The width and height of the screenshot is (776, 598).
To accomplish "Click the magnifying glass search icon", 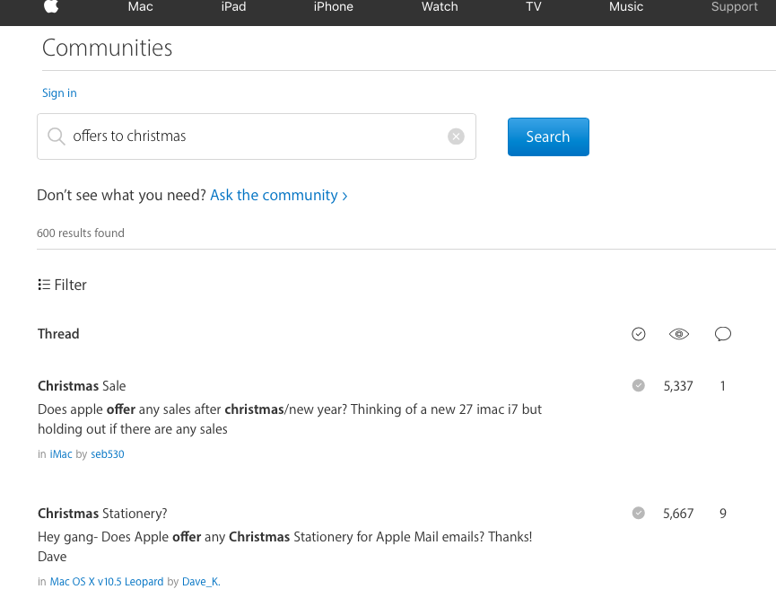I will pos(57,136).
